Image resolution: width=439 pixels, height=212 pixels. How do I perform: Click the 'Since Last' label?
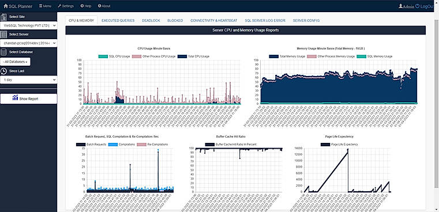17,71
